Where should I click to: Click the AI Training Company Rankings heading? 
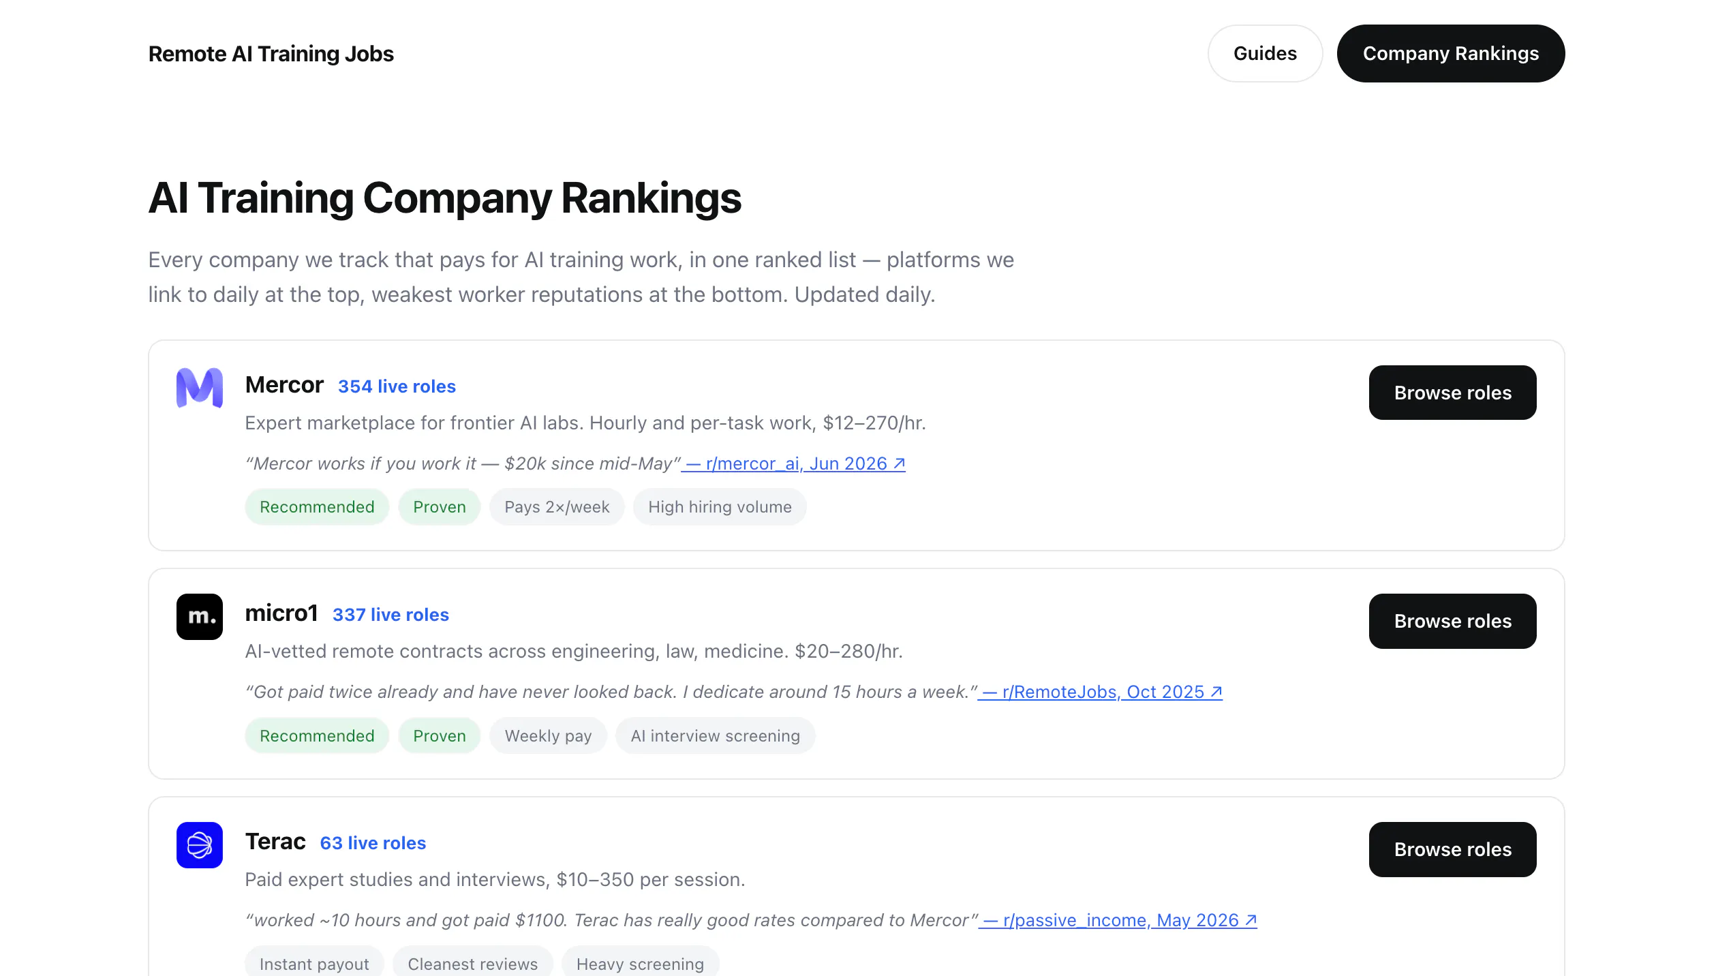click(444, 198)
